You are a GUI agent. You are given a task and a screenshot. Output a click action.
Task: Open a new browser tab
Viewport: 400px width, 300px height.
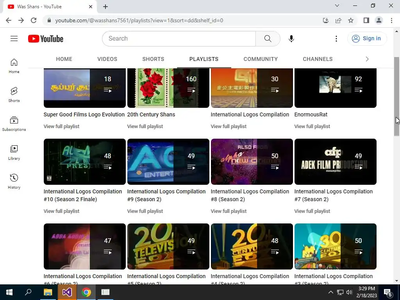[105, 7]
